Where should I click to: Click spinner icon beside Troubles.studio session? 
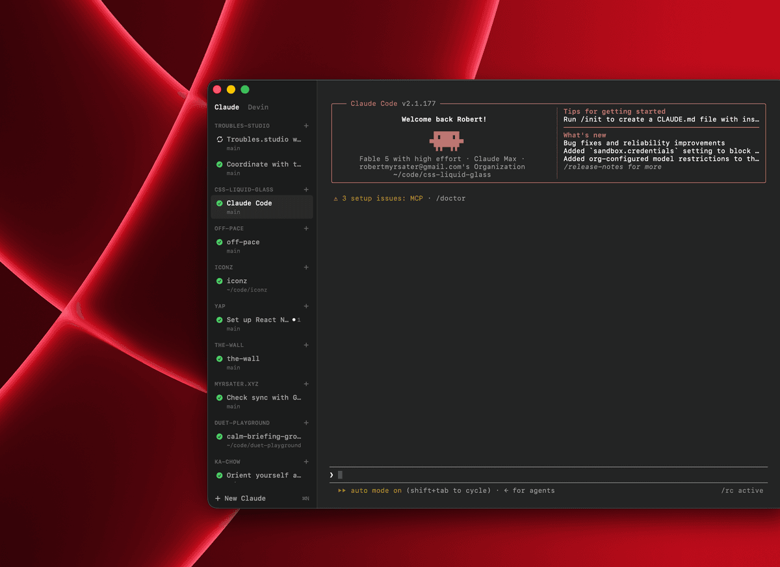coord(220,140)
